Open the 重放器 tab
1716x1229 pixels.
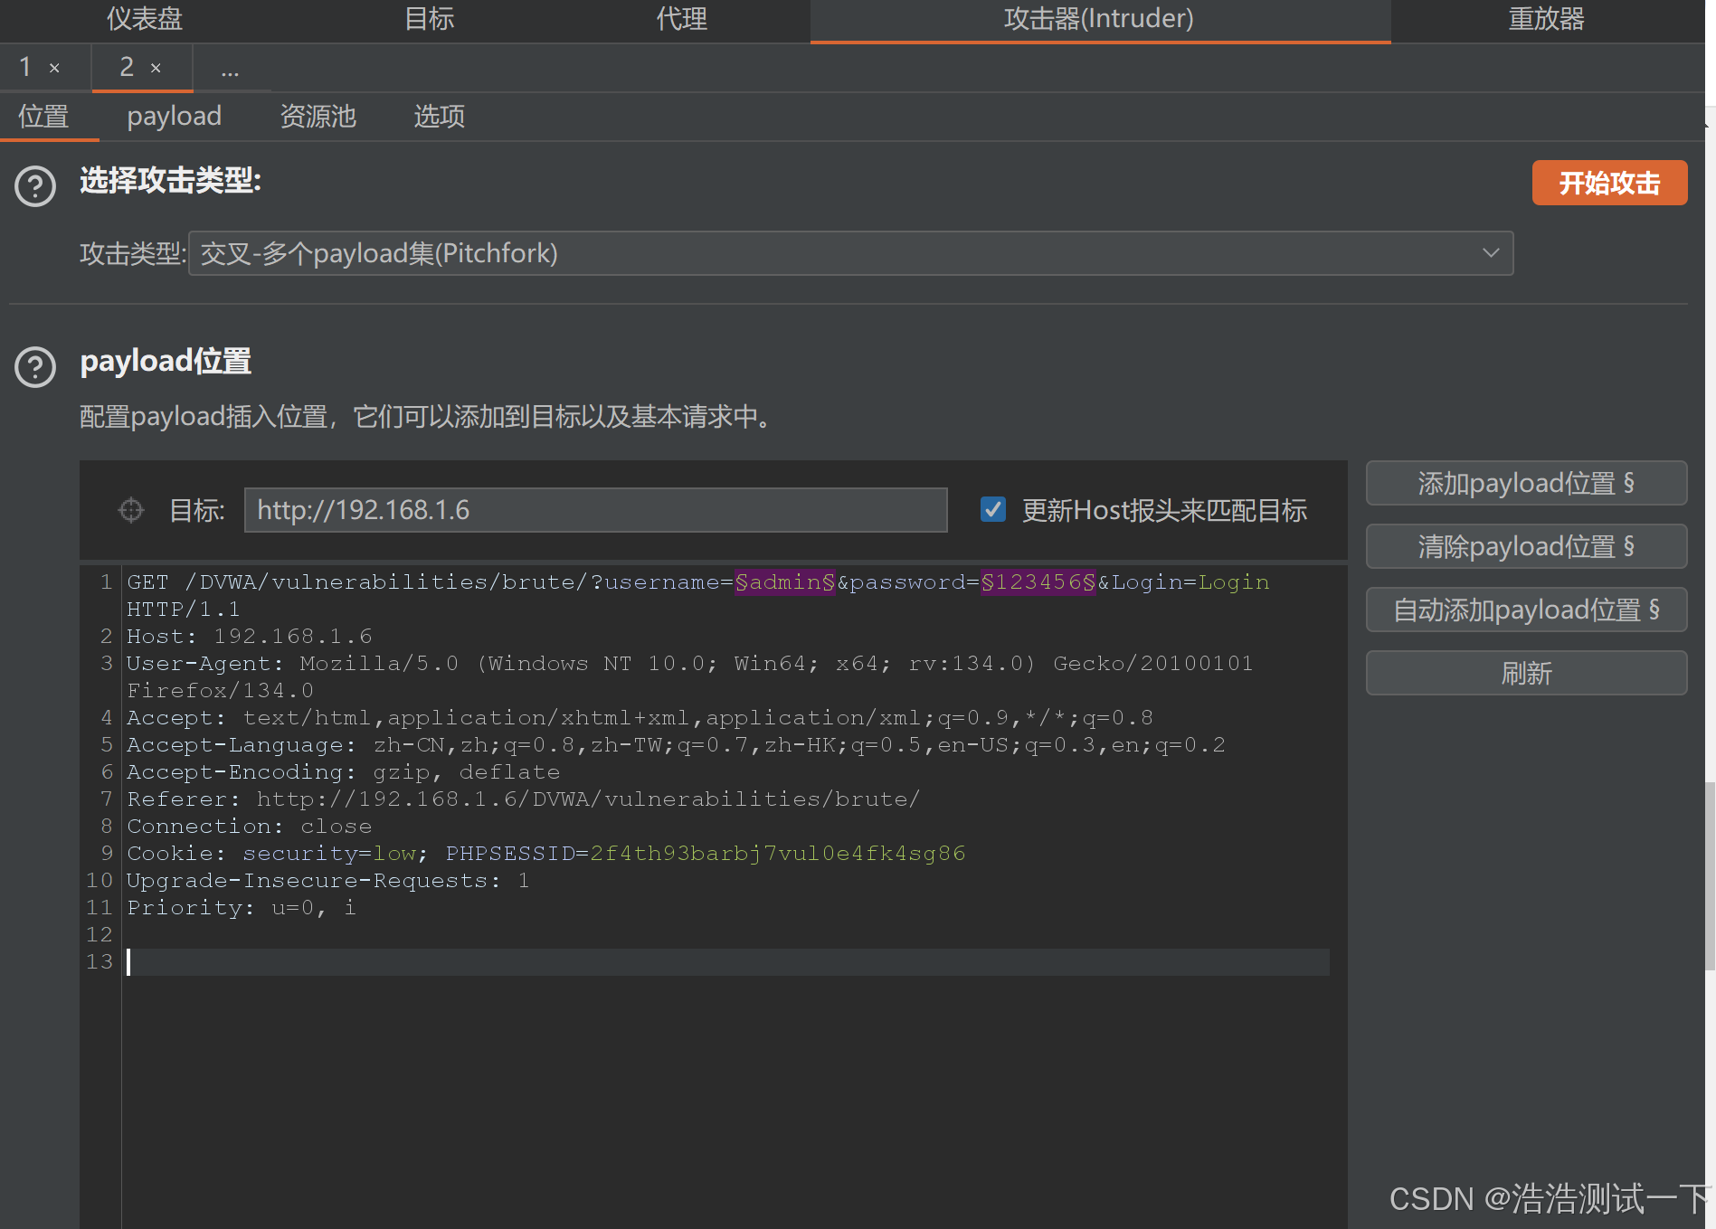click(1546, 19)
